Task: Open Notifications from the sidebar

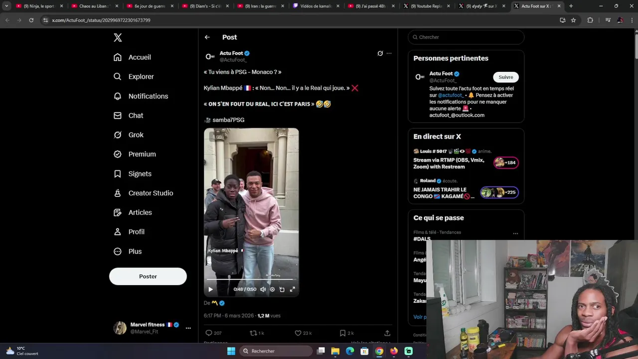Action: (x=141, y=96)
